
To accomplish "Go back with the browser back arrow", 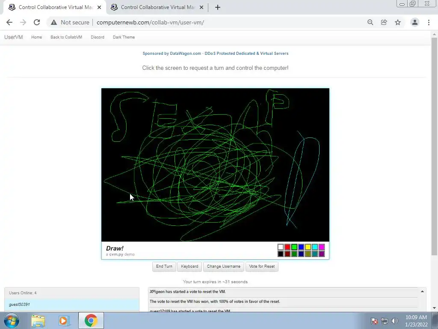I will tap(9, 22).
